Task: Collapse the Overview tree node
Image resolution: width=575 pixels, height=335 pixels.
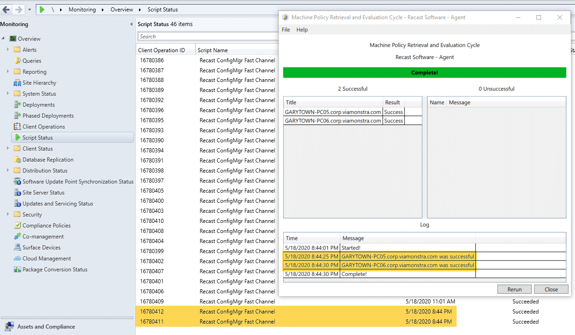Action: point(4,38)
